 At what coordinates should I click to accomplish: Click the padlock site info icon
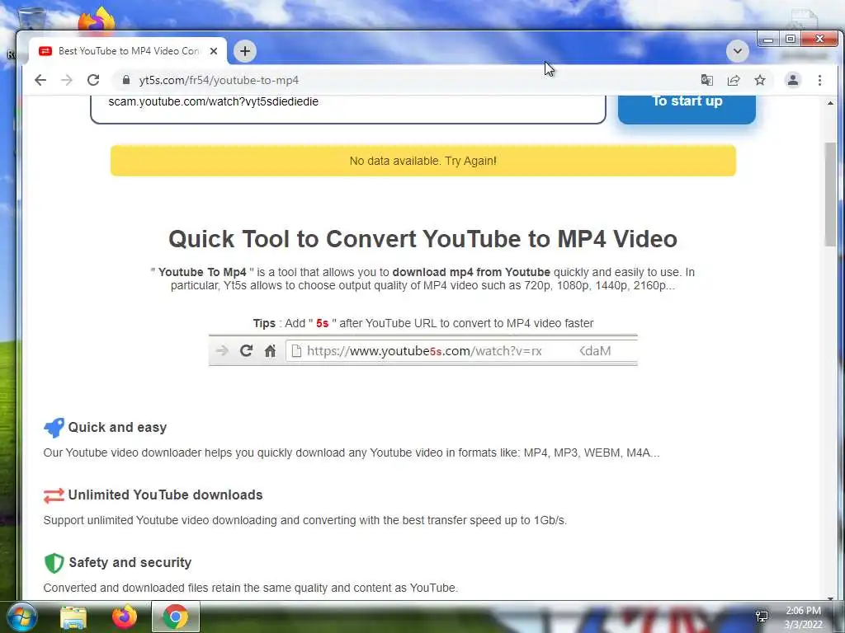[x=126, y=80]
